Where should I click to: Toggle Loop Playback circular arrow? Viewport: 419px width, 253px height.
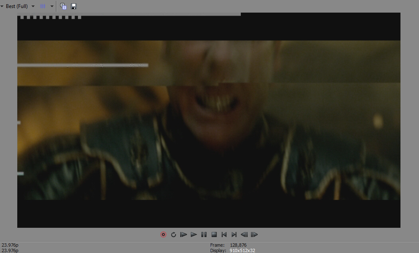(x=173, y=235)
